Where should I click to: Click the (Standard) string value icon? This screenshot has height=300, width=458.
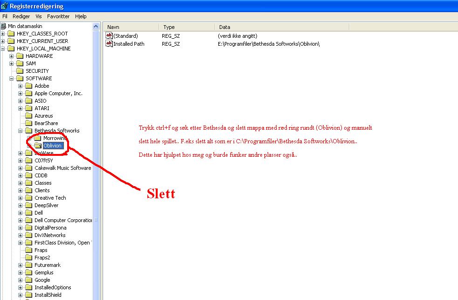109,35
